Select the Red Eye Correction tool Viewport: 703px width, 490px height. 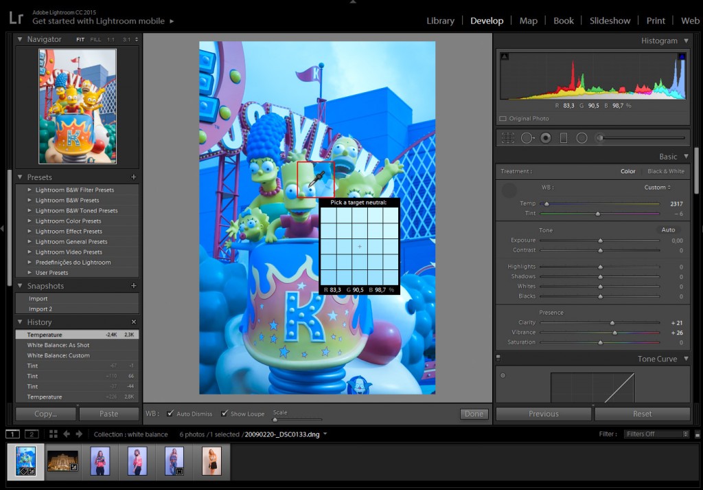point(546,137)
